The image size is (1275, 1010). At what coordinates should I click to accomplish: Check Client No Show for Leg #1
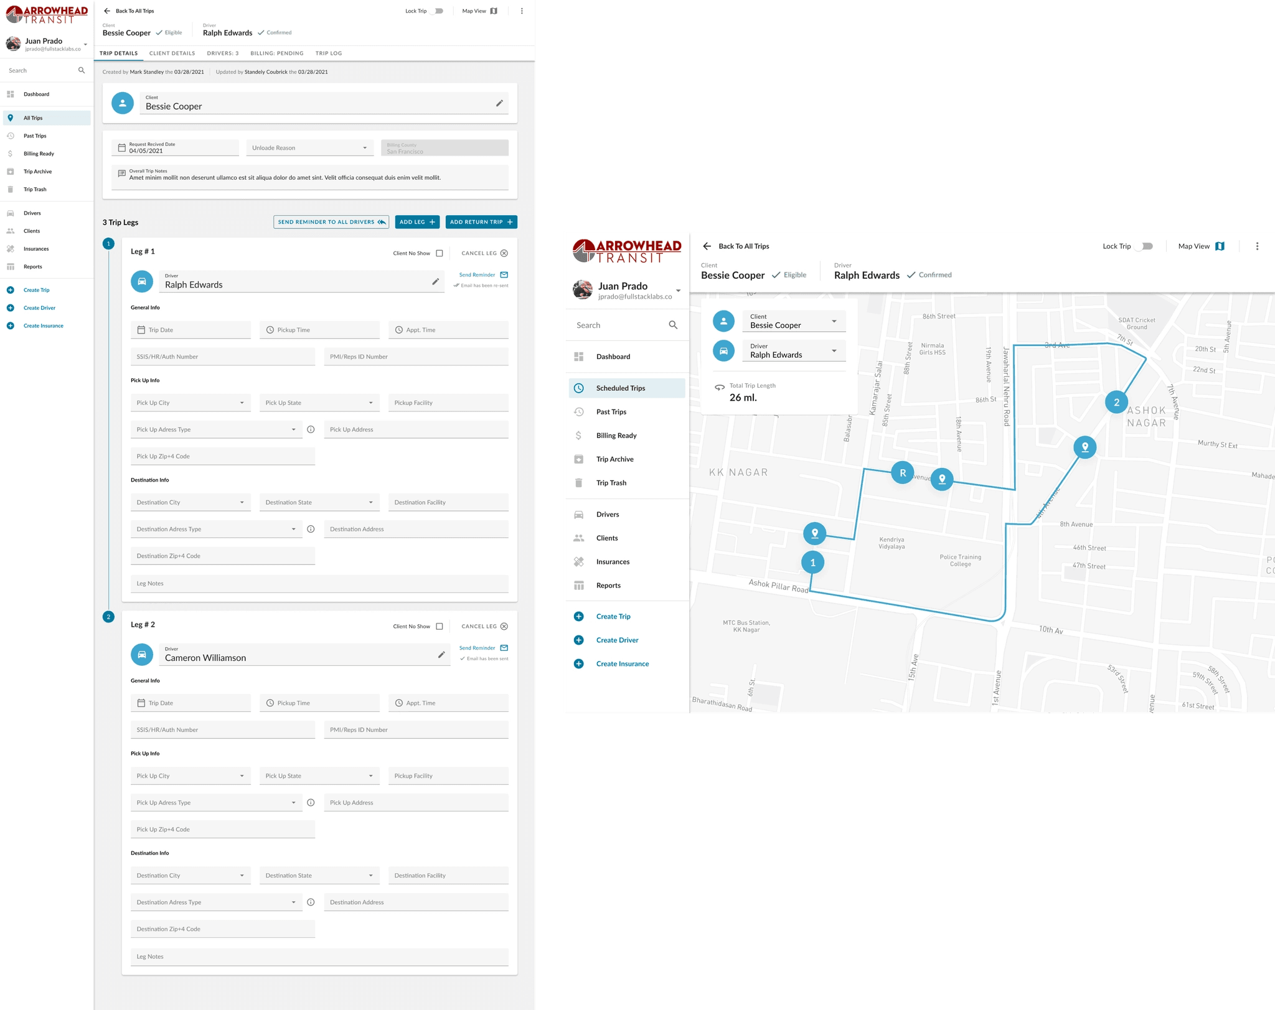pos(440,253)
